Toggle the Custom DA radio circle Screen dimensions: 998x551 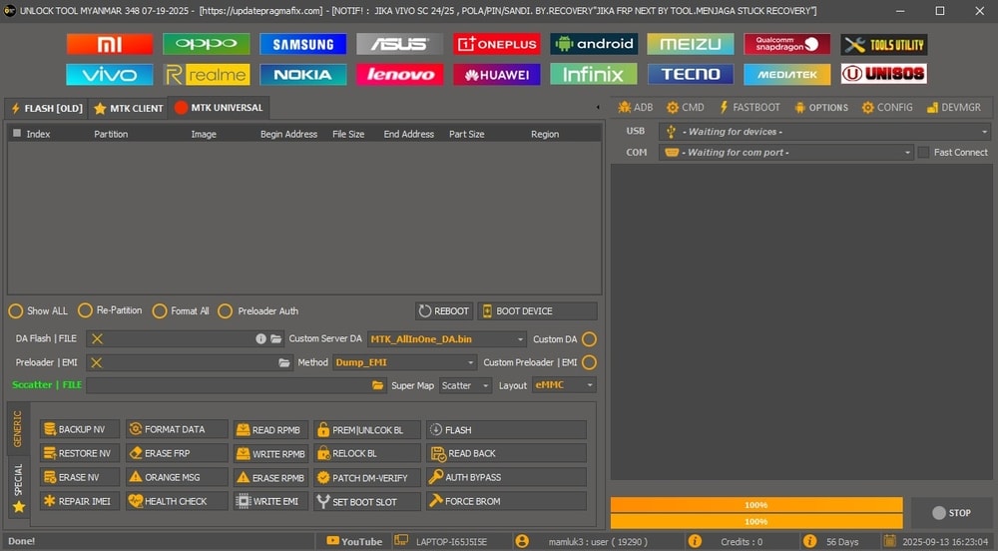pyautogui.click(x=590, y=339)
